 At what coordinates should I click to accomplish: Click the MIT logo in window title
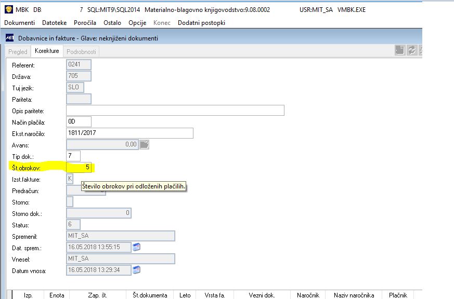pos(9,37)
